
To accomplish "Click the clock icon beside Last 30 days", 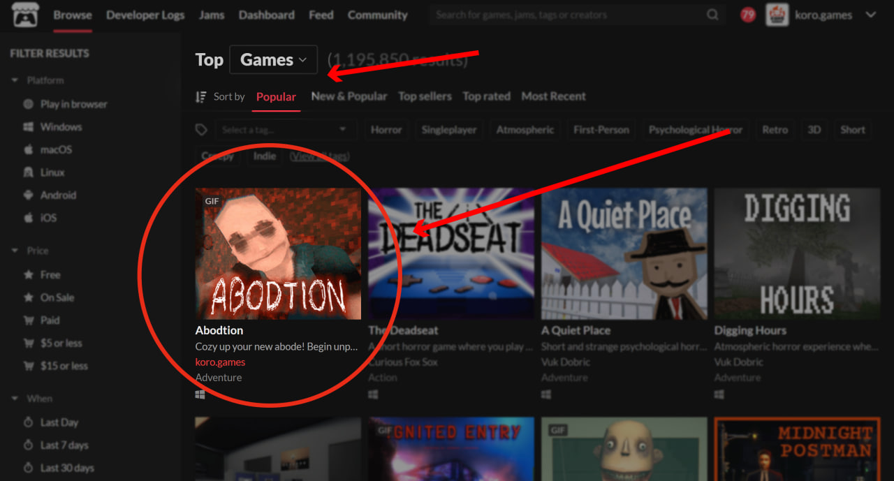I will [x=29, y=468].
